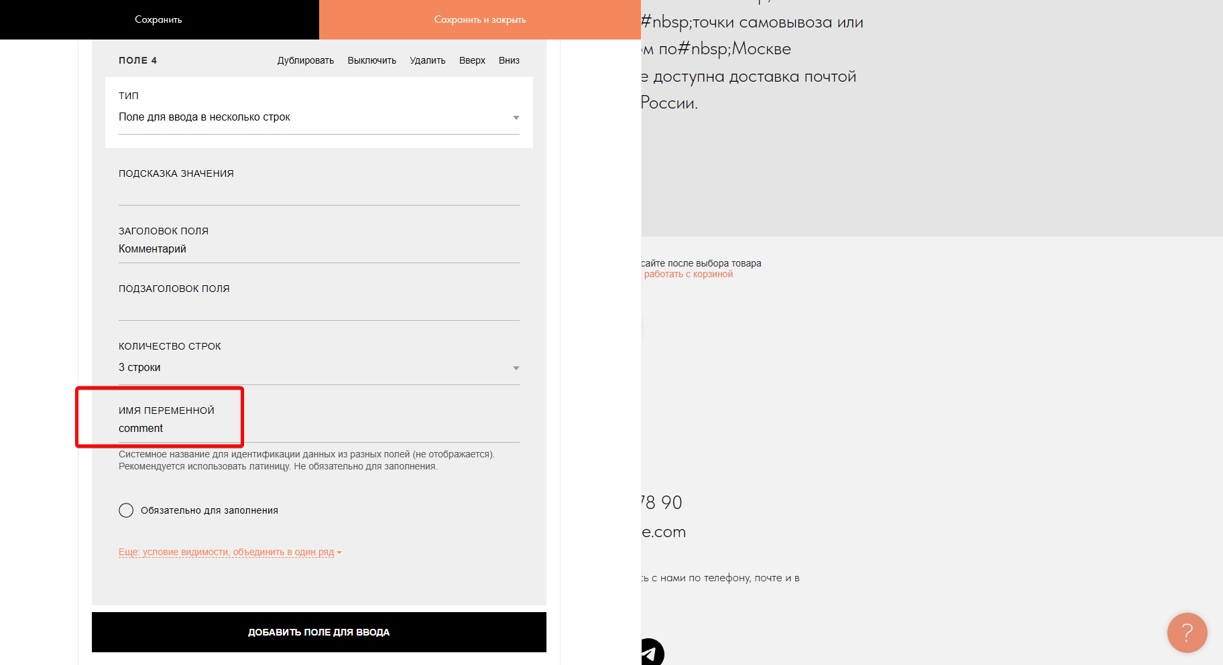Image resolution: width=1223 pixels, height=665 pixels.
Task: Click 'Дублировать' to duplicate field 4
Action: (305, 60)
